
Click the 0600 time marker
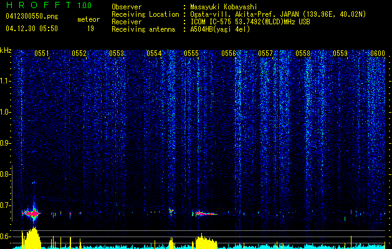378,53
